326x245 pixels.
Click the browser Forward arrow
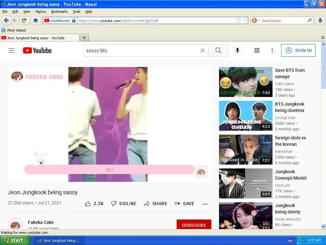14,20
